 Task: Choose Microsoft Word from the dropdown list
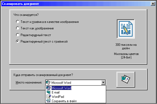[x=76, y=88]
